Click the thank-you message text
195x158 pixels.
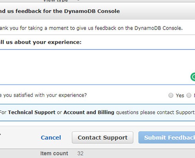[x=91, y=28]
